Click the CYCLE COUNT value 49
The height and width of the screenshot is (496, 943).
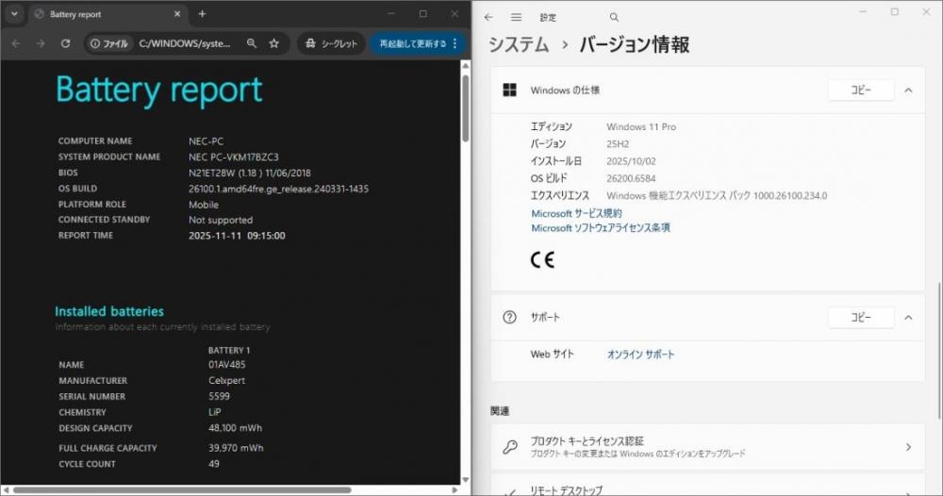213,464
